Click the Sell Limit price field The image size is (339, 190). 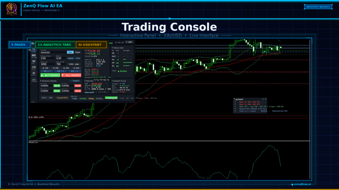point(67,91)
